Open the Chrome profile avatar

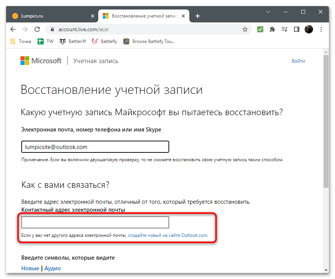309,29
